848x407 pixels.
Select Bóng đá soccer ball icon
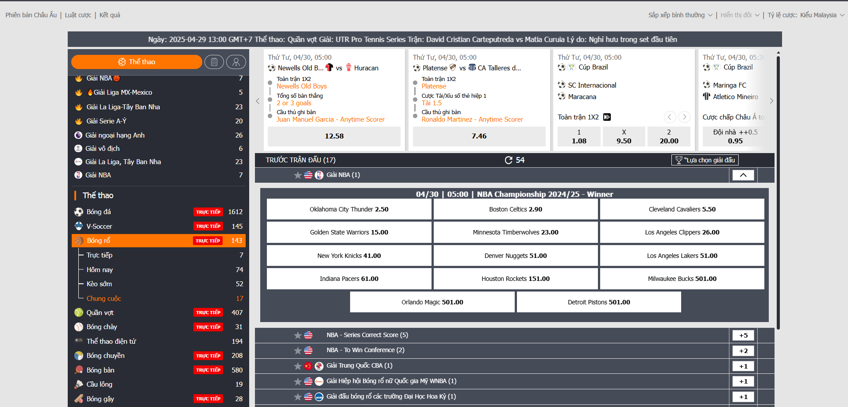pyautogui.click(x=79, y=212)
